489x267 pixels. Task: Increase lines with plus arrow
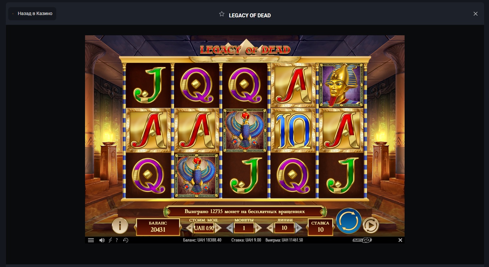point(298,228)
